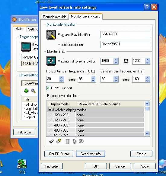Open the ICQ desktop shortcut
Image resolution: width=166 pixels, height=176 pixels.
click(x=22, y=166)
